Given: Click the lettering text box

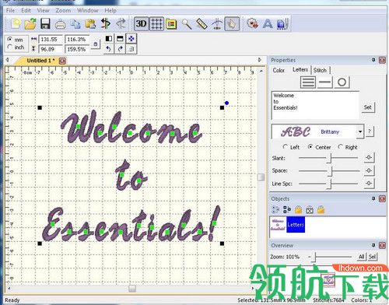Looking at the screenshot, I should tap(315, 105).
